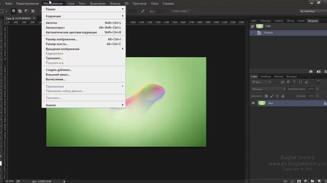Switch to the Свойства tab
This screenshot has width=327, height=183.
click(x=266, y=77)
